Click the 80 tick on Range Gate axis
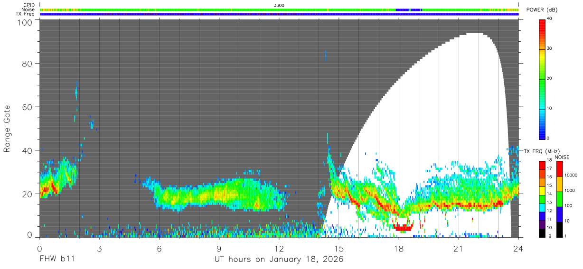Image resolution: width=583 pixels, height=269 pixels. point(28,64)
